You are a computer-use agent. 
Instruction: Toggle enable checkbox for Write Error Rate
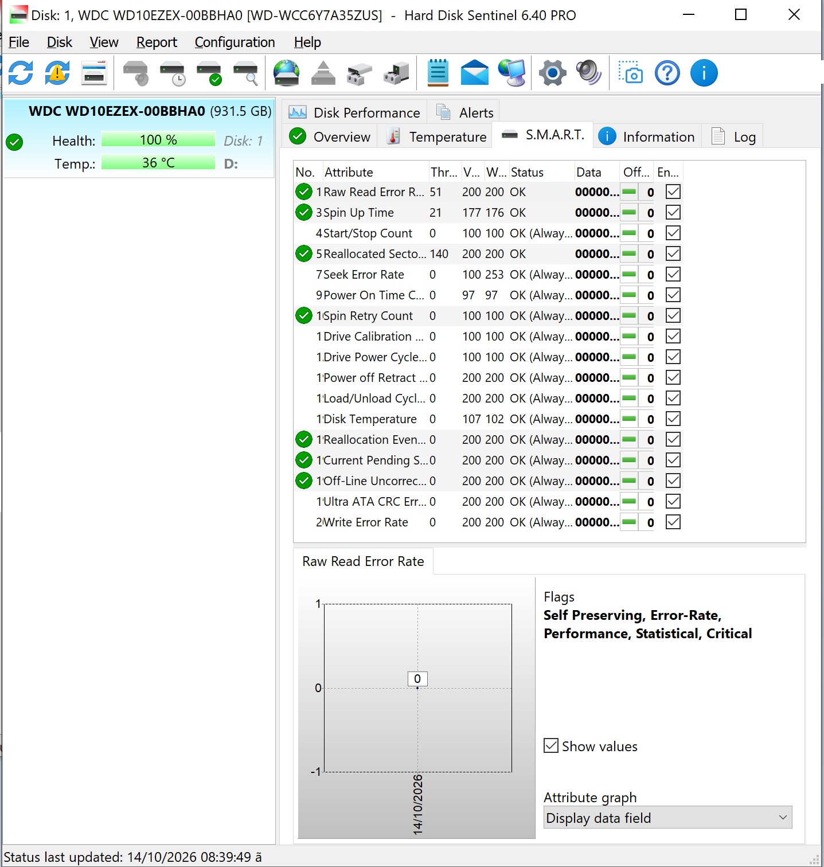point(673,522)
